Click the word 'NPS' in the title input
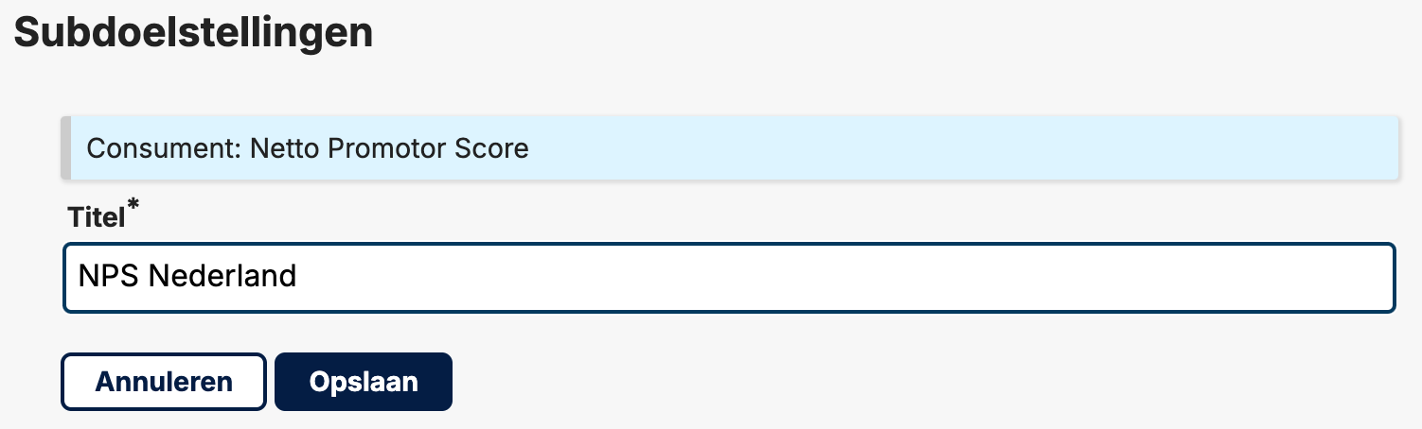Viewport: 1422px width, 429px height. coord(110,277)
